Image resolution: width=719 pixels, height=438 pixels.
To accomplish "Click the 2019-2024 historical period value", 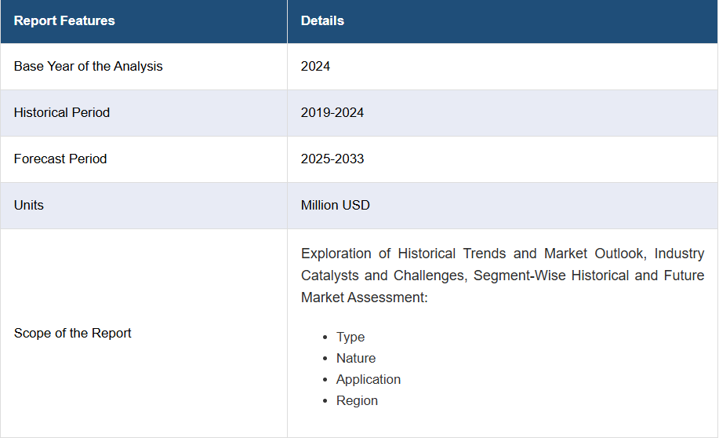I will (332, 112).
